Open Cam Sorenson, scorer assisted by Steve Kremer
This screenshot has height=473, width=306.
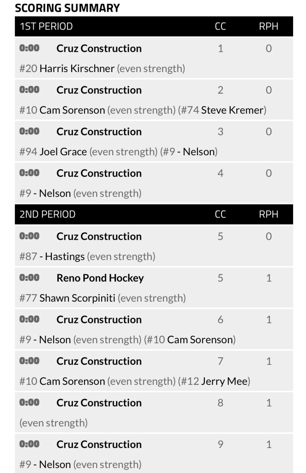tap(72, 110)
